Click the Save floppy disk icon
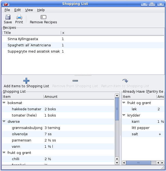This screenshot has height=171, width=166. [x=8, y=17]
